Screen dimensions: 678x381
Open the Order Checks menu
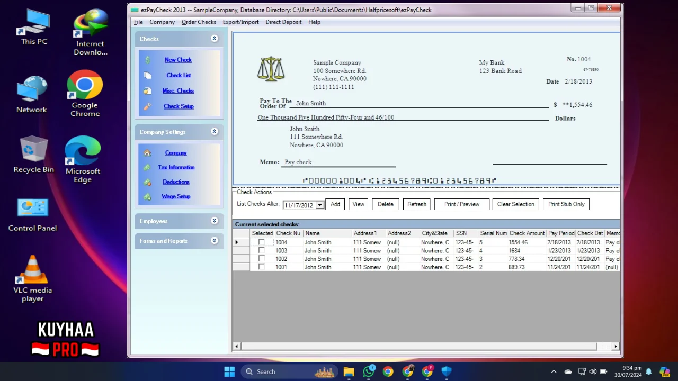pos(199,22)
